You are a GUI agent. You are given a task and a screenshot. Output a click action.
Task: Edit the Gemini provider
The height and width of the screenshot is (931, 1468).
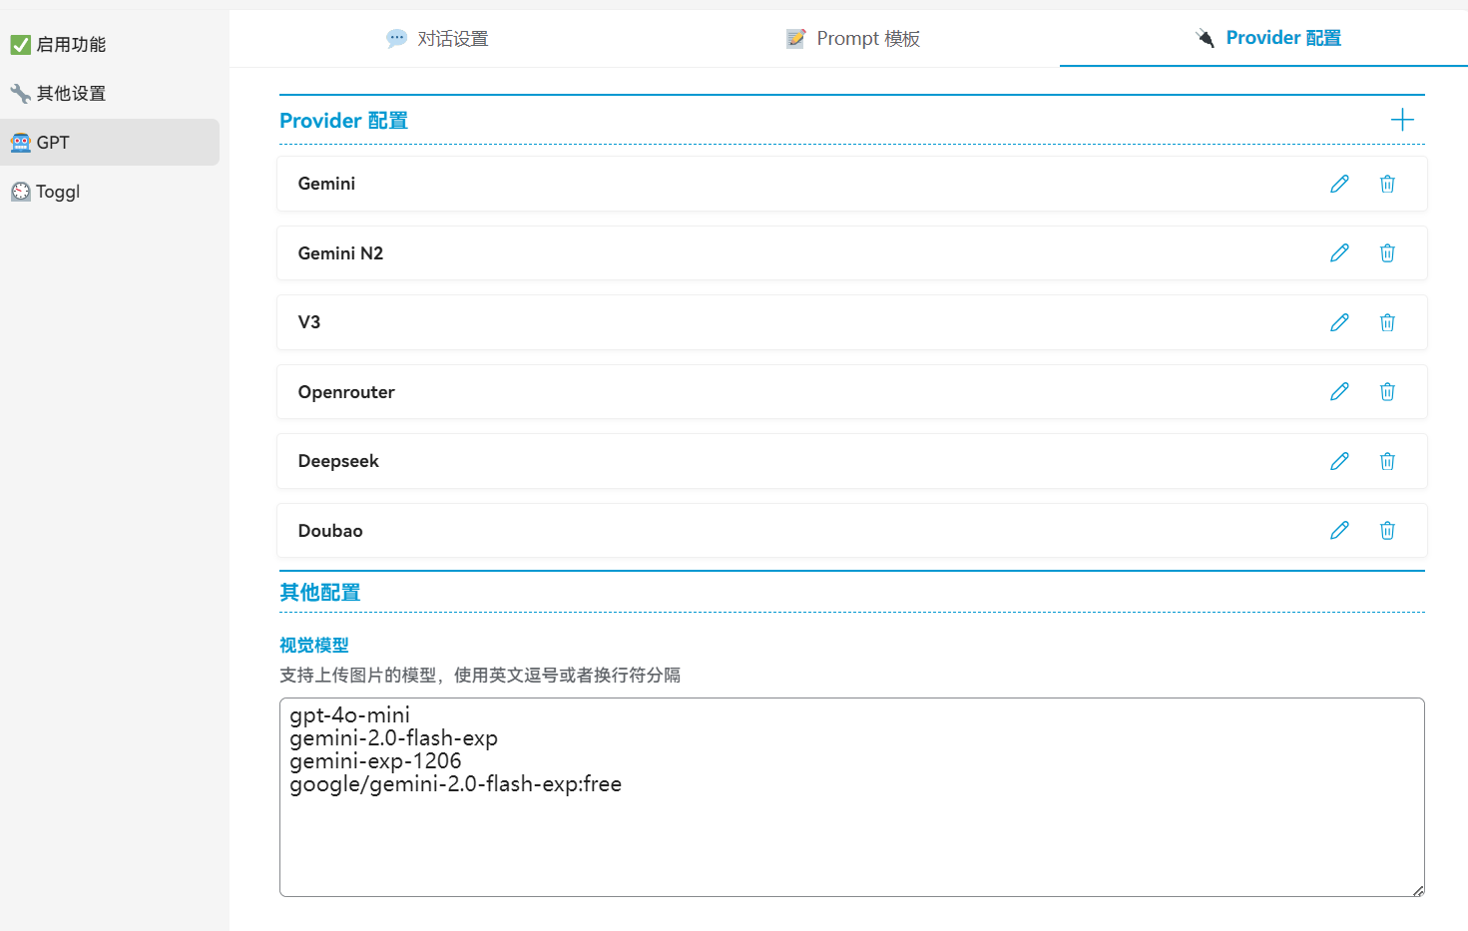pos(1339,184)
